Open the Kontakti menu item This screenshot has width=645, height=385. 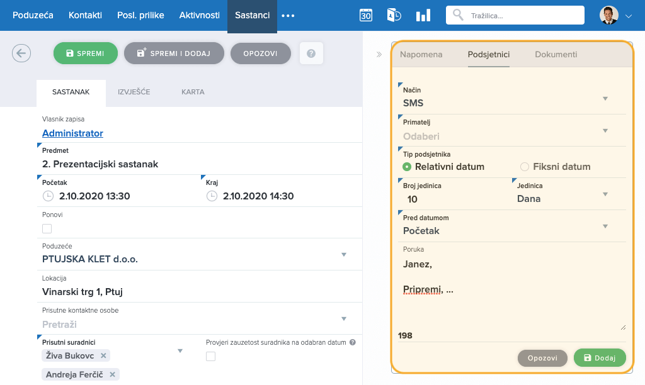[85, 15]
